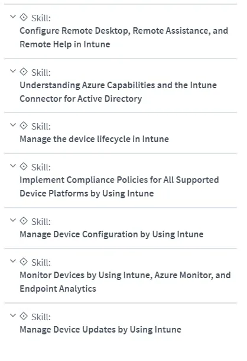Open Manage Device Configuration by Using Intune
Screen dimensions: 247x361
(112, 234)
